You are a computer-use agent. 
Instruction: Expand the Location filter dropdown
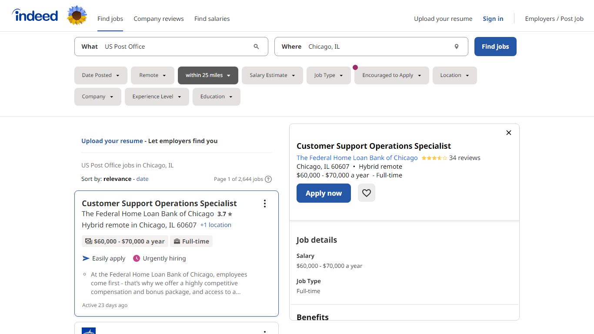[455, 75]
